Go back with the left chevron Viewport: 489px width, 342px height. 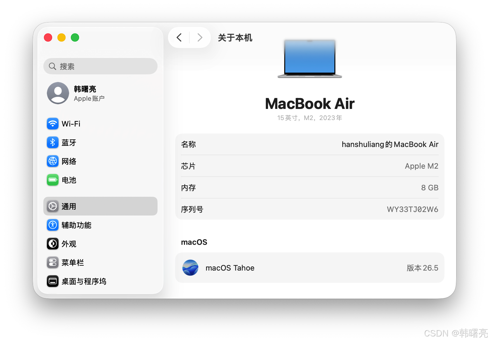click(x=179, y=37)
